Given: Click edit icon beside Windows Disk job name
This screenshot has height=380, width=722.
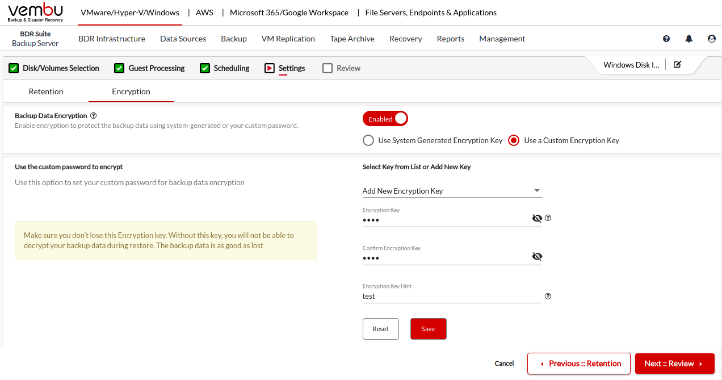Looking at the screenshot, I should click(x=677, y=64).
